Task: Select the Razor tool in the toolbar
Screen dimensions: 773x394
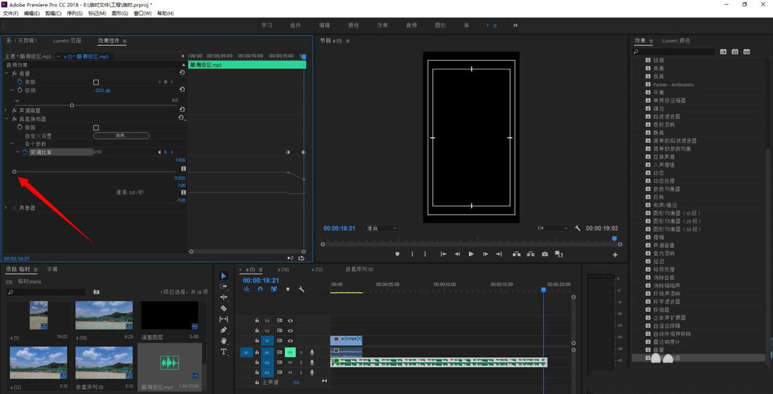Action: 224,308
